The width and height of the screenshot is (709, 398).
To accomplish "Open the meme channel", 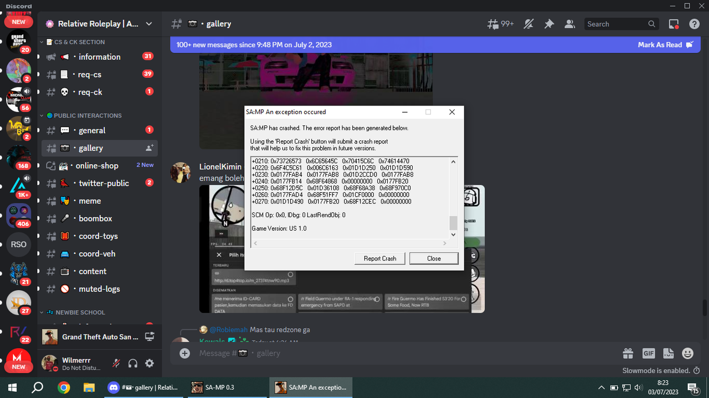I will [99, 201].
